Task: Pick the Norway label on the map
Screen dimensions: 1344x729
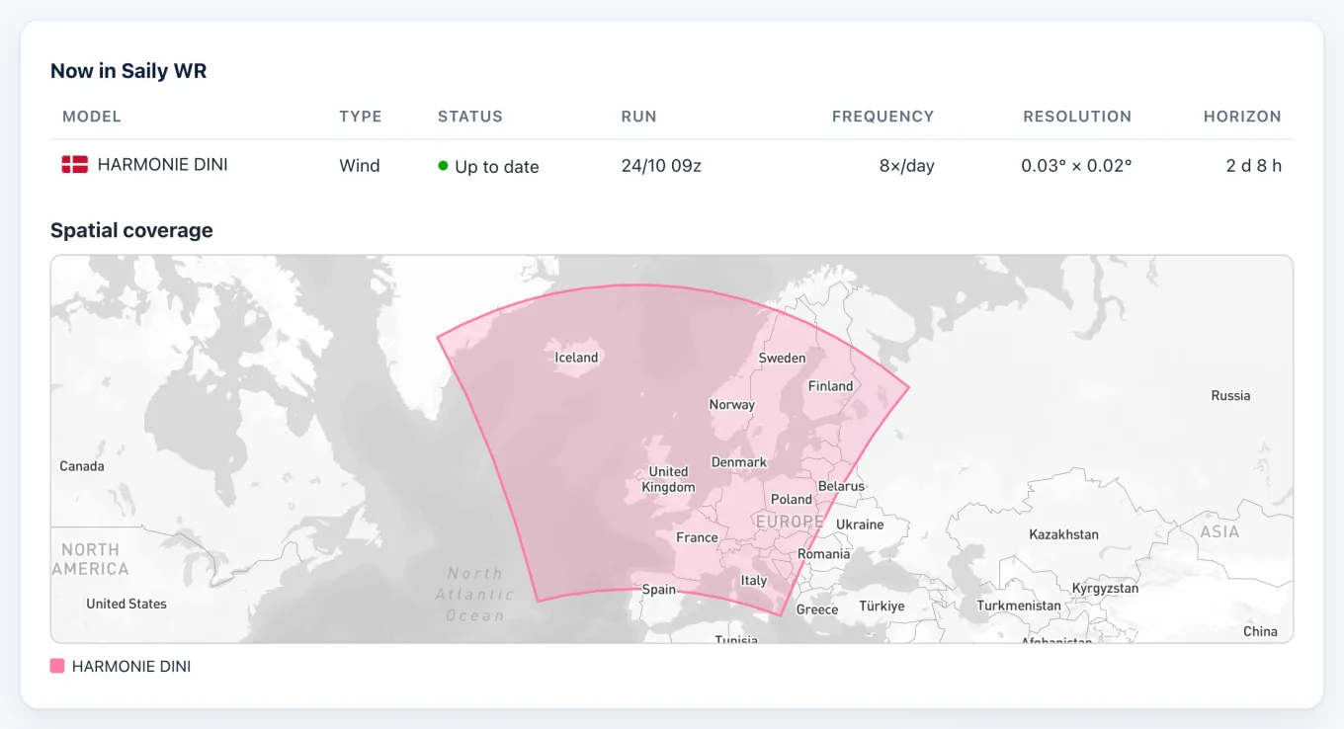Action: pos(732,404)
